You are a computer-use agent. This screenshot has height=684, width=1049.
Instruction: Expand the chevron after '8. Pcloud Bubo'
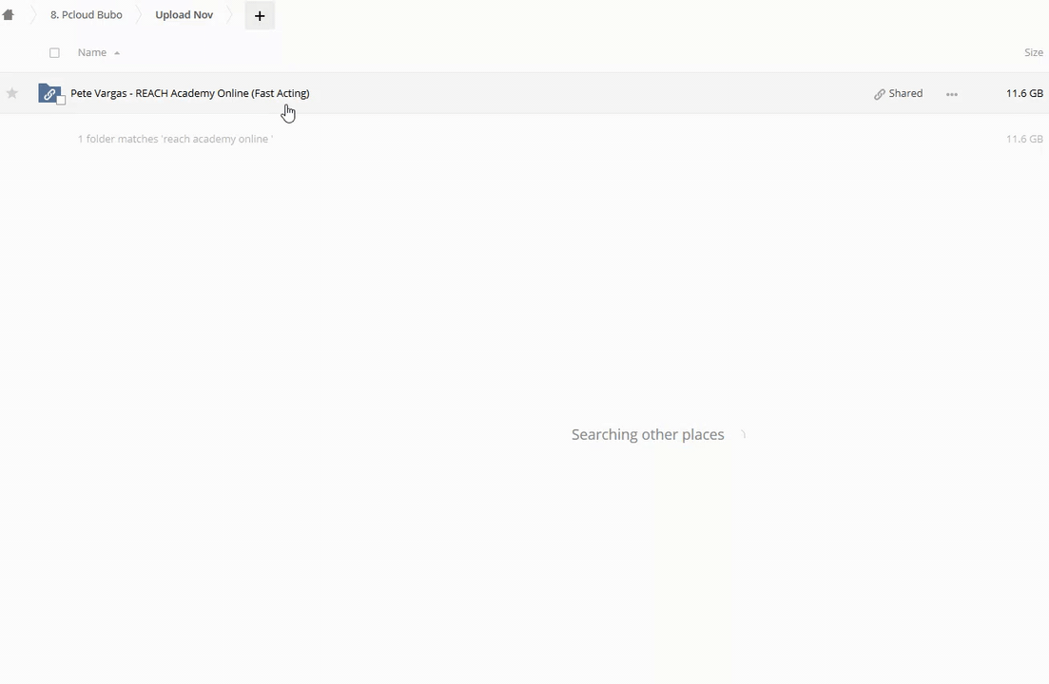(x=139, y=14)
